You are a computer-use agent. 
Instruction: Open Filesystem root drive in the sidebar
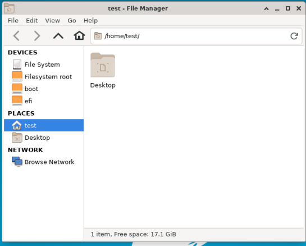(44, 77)
